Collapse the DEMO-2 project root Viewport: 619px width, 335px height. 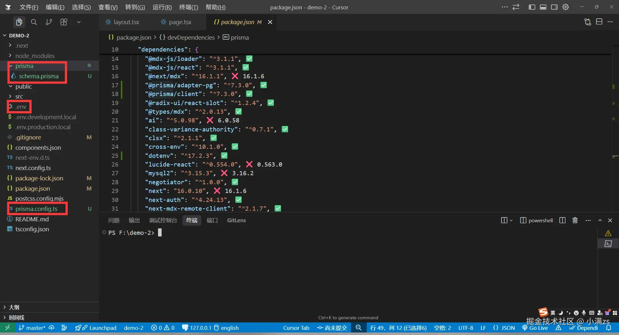coord(5,35)
